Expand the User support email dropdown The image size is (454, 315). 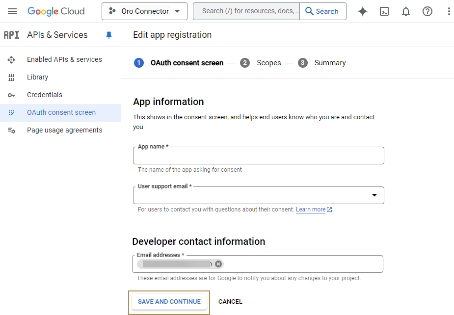pyautogui.click(x=374, y=195)
